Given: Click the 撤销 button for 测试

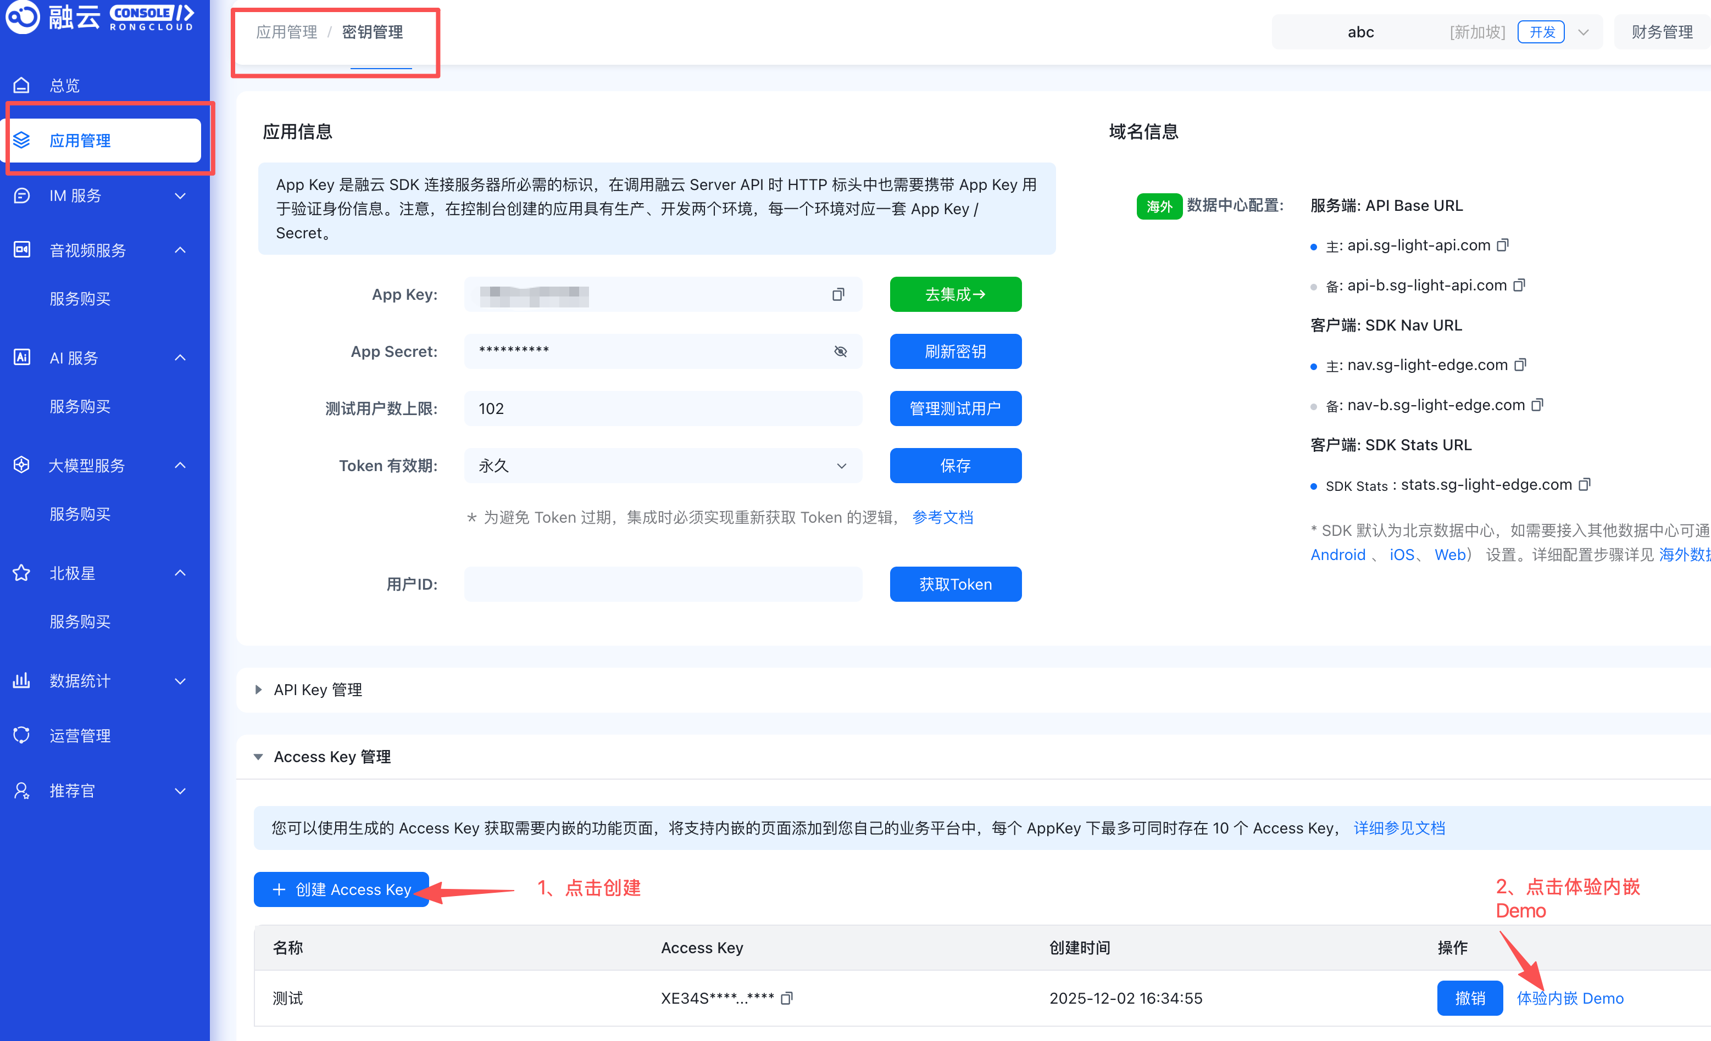Looking at the screenshot, I should coord(1469,998).
